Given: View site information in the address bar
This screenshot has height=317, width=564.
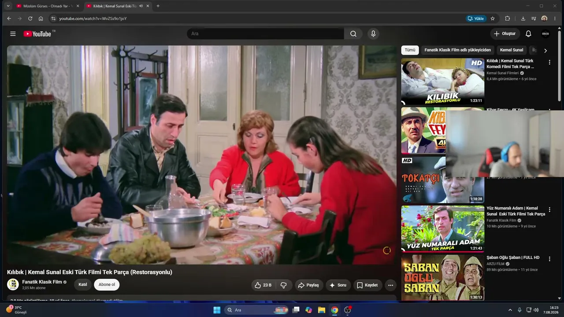Looking at the screenshot, I should click(x=53, y=18).
